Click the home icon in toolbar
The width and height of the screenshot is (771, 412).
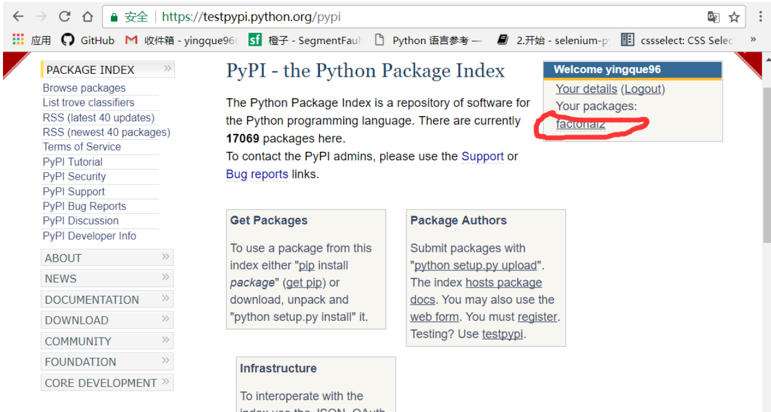88,17
